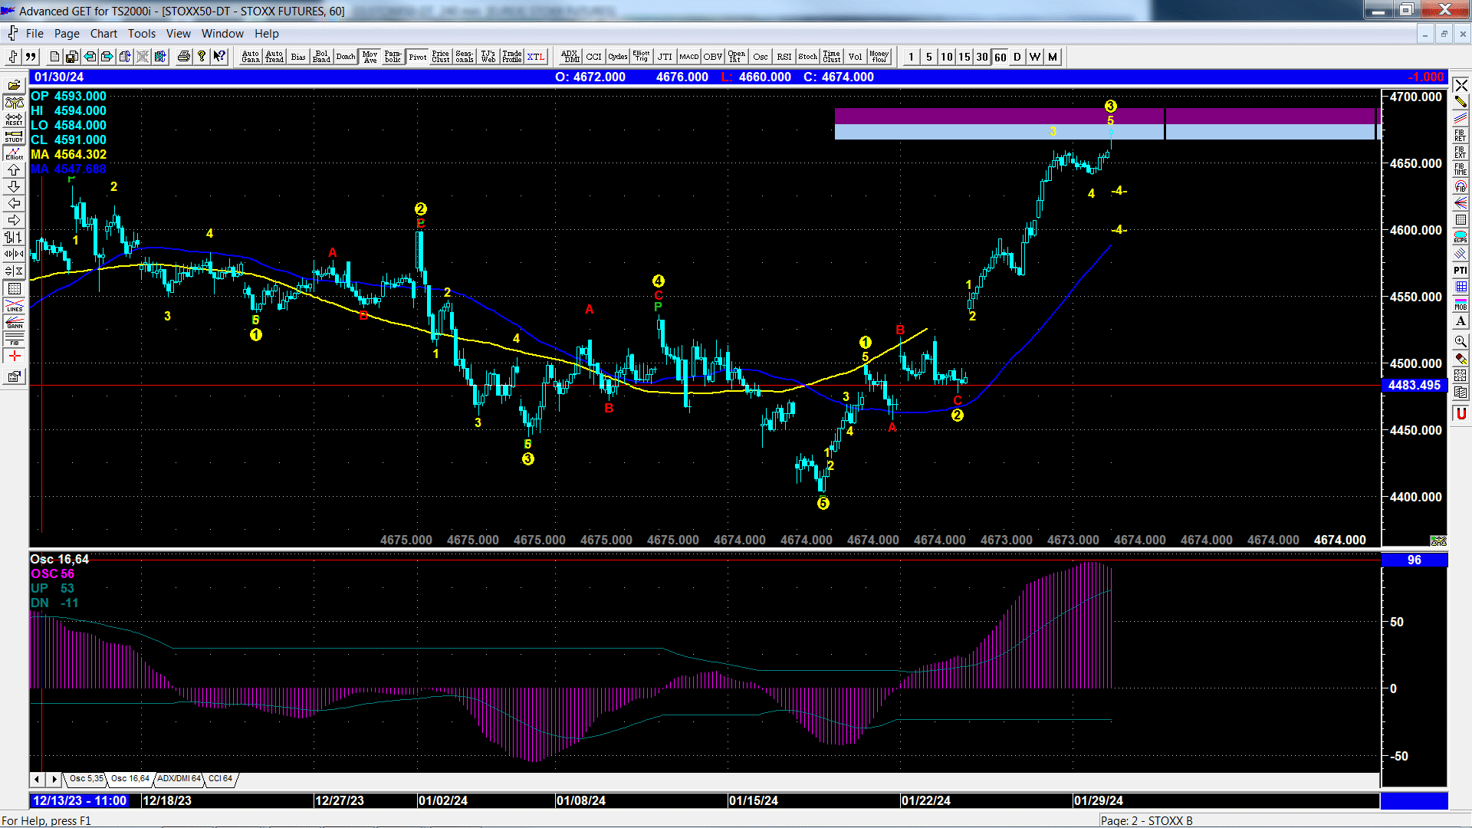
Task: Switch to the Osc 5,35 tab
Action: (x=86, y=779)
